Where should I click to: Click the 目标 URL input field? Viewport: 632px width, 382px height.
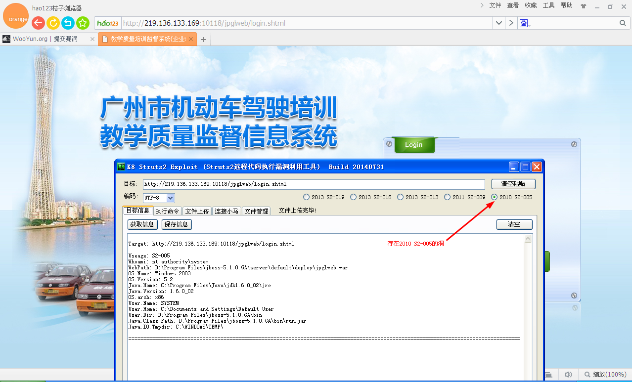[314, 184]
